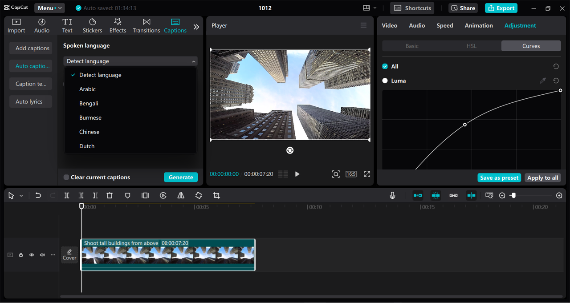
Task: Select the Mirror tool
Action: 181,195
